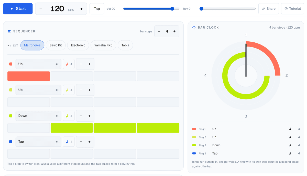Pick the Tabla kit
This screenshot has width=307, height=176.
pyautogui.click(x=125, y=45)
